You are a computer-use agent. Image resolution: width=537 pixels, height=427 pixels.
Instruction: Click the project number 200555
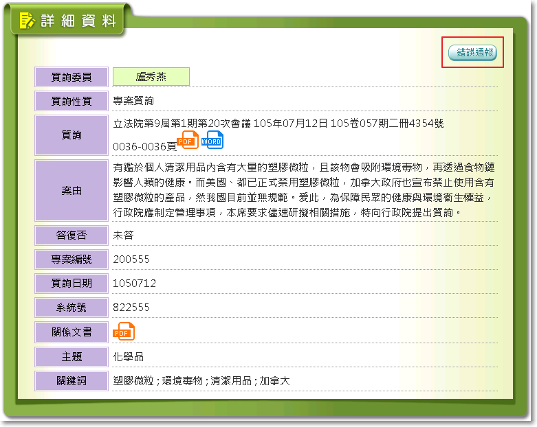tap(131, 259)
